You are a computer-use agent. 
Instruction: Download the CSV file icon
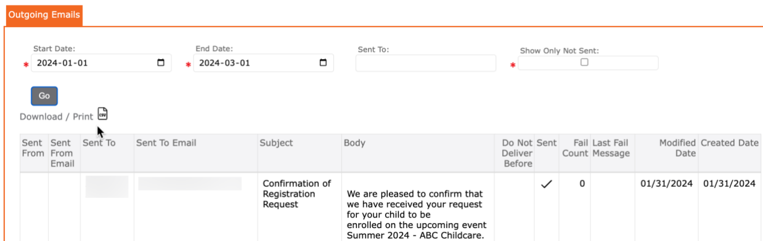point(102,114)
